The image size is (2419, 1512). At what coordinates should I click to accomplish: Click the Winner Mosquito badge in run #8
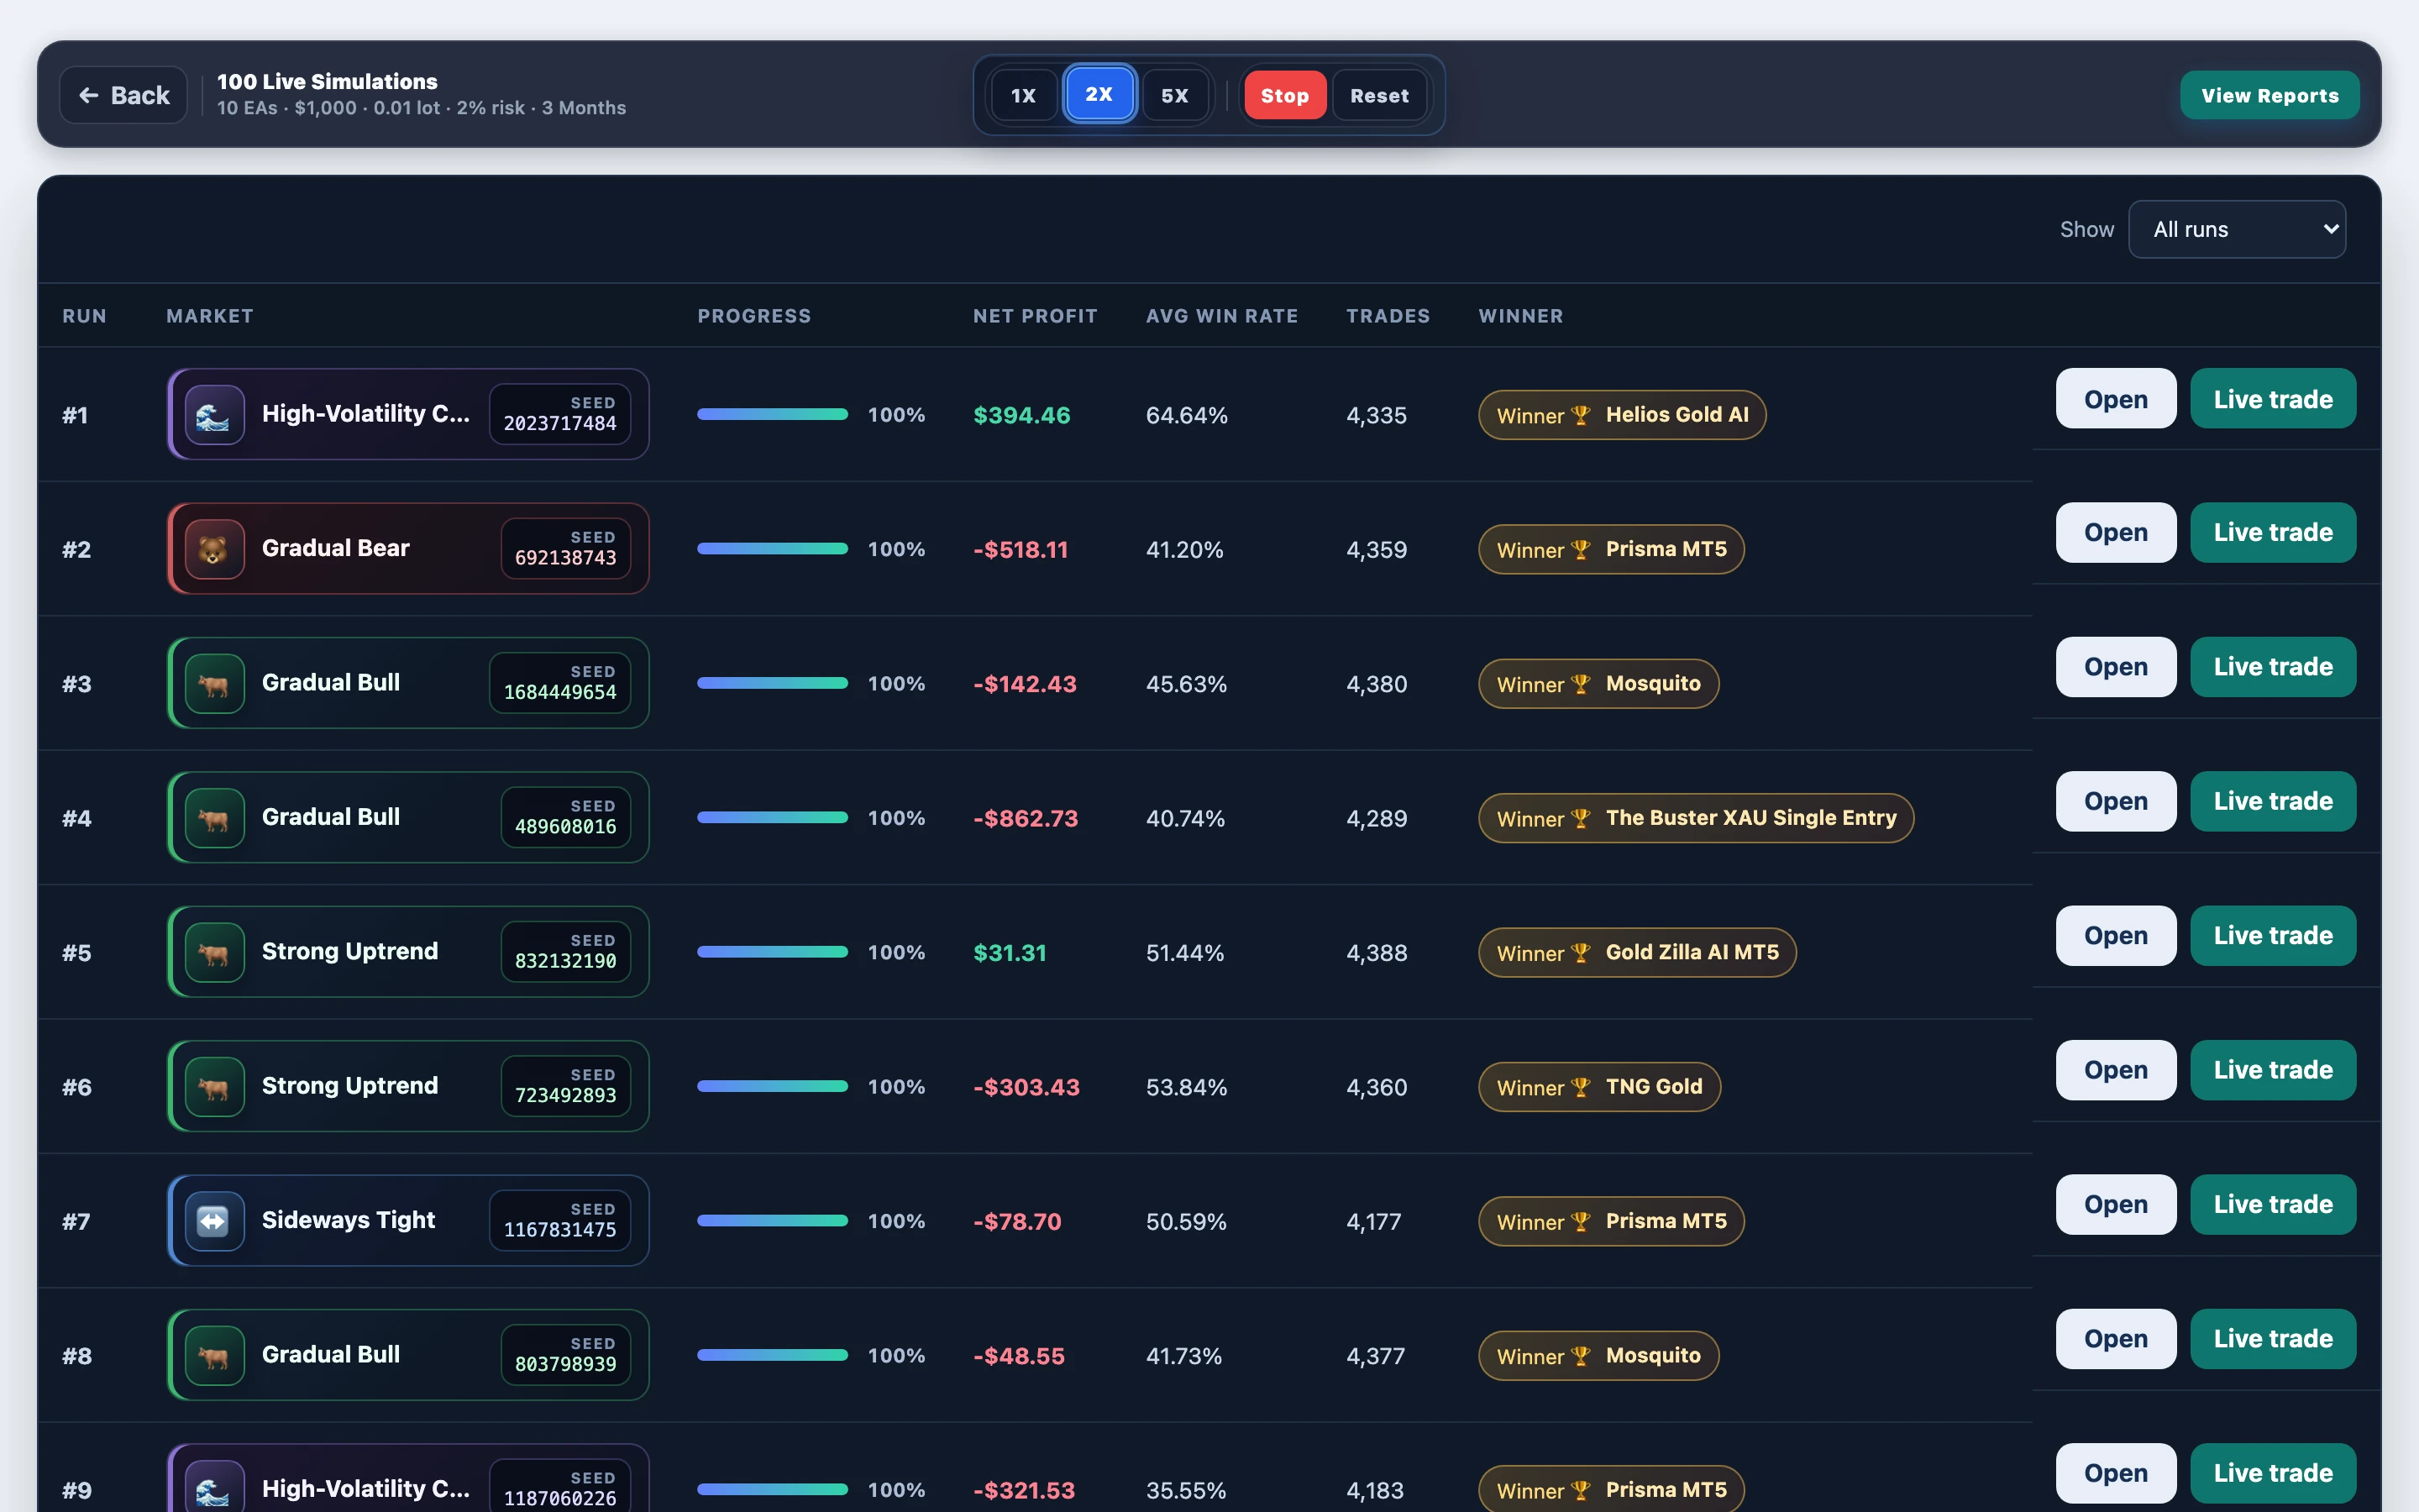[x=1598, y=1356]
